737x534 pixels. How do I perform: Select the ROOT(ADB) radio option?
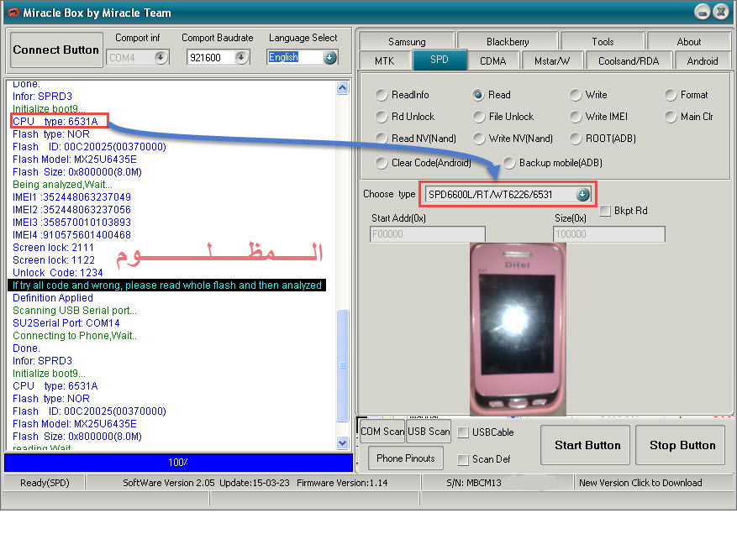coord(603,138)
